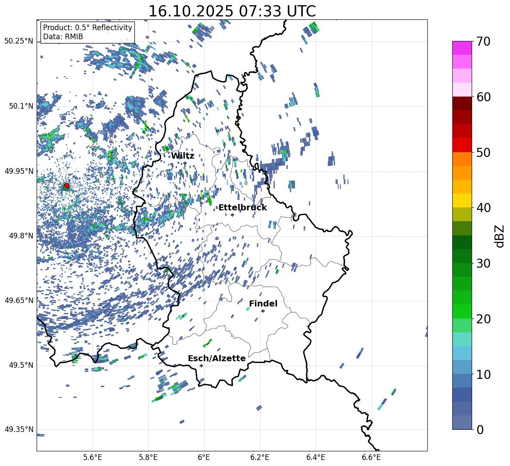
Task: Click the 6.4°E longitude label
Action: coord(316,457)
